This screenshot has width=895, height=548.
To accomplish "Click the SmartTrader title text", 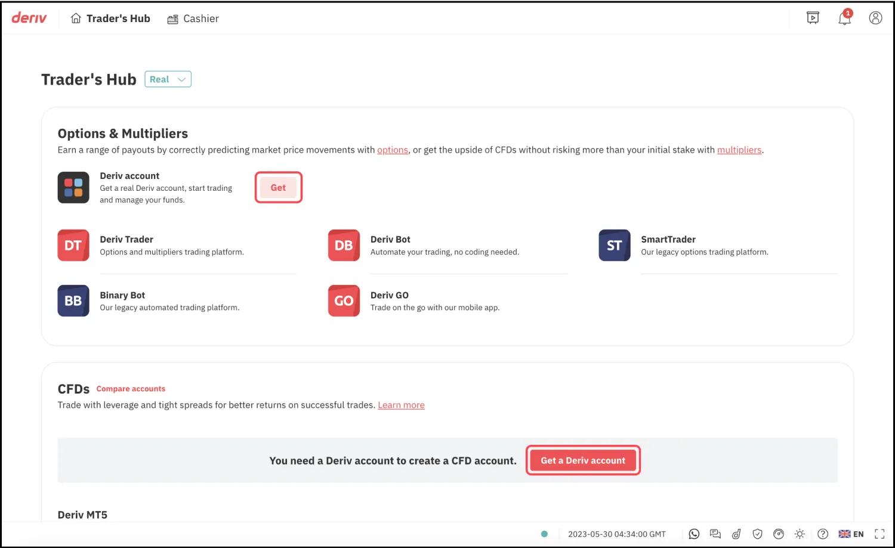I will pyautogui.click(x=668, y=239).
